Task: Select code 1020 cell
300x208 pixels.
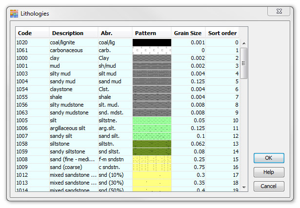Action: (x=32, y=42)
